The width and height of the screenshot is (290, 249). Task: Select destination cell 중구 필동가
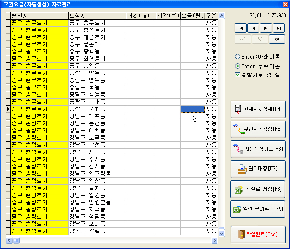pyautogui.click(x=97, y=44)
